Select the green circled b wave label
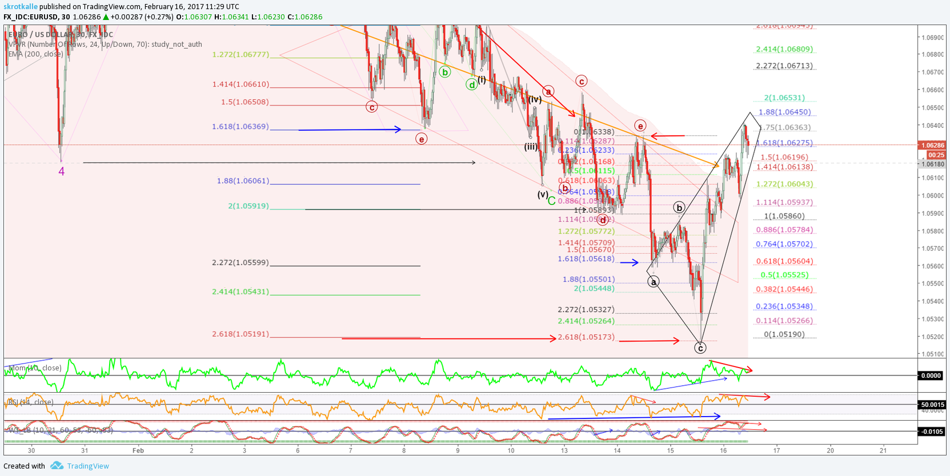 [x=445, y=72]
